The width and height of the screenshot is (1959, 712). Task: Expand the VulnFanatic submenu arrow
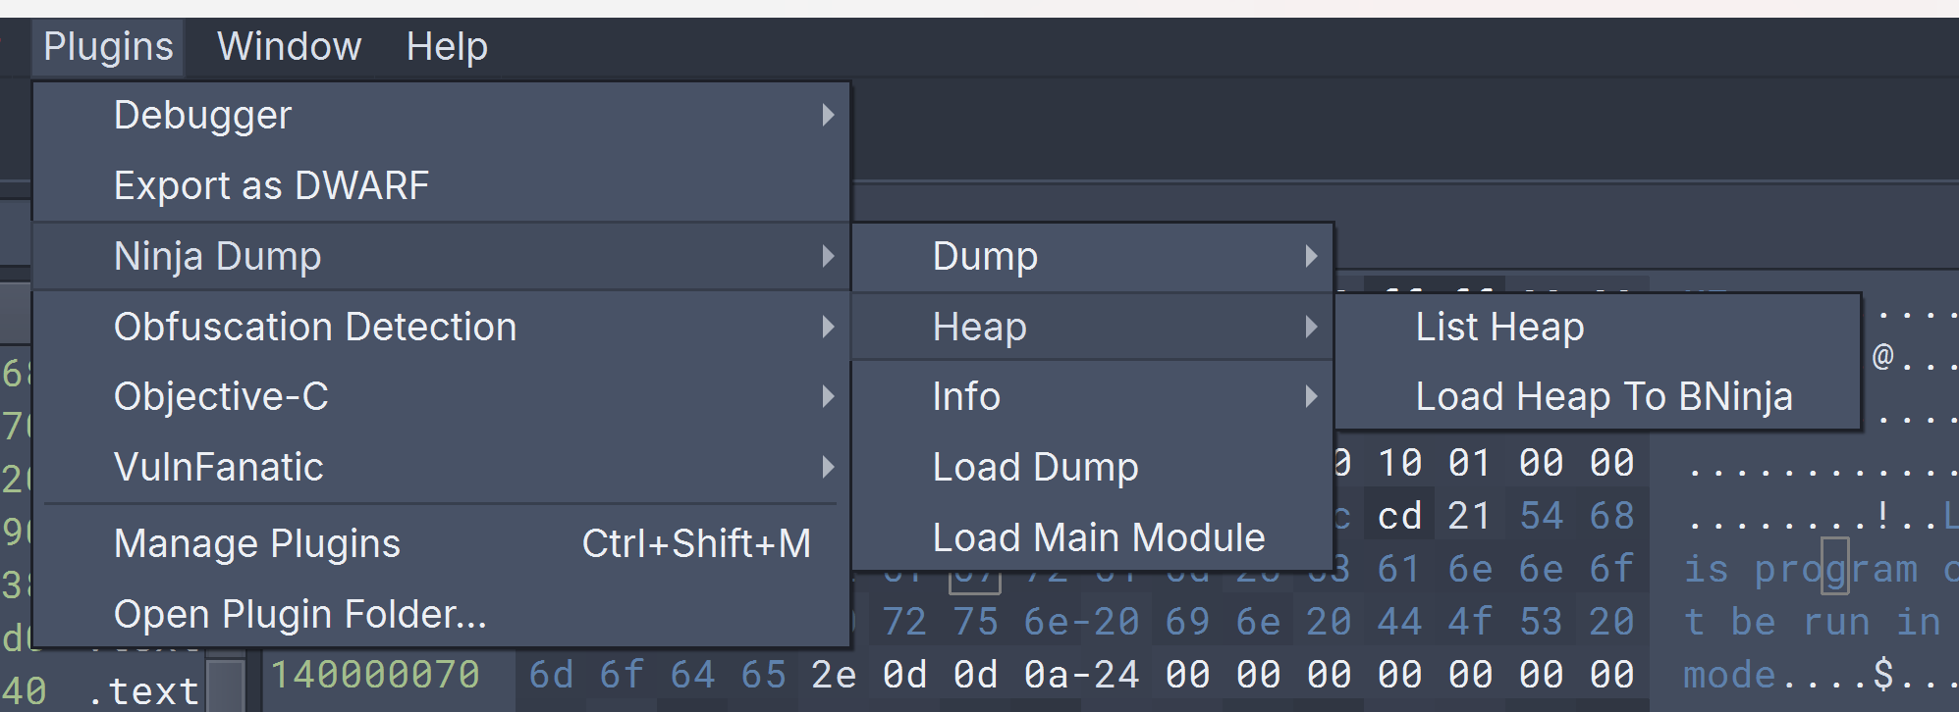point(828,467)
